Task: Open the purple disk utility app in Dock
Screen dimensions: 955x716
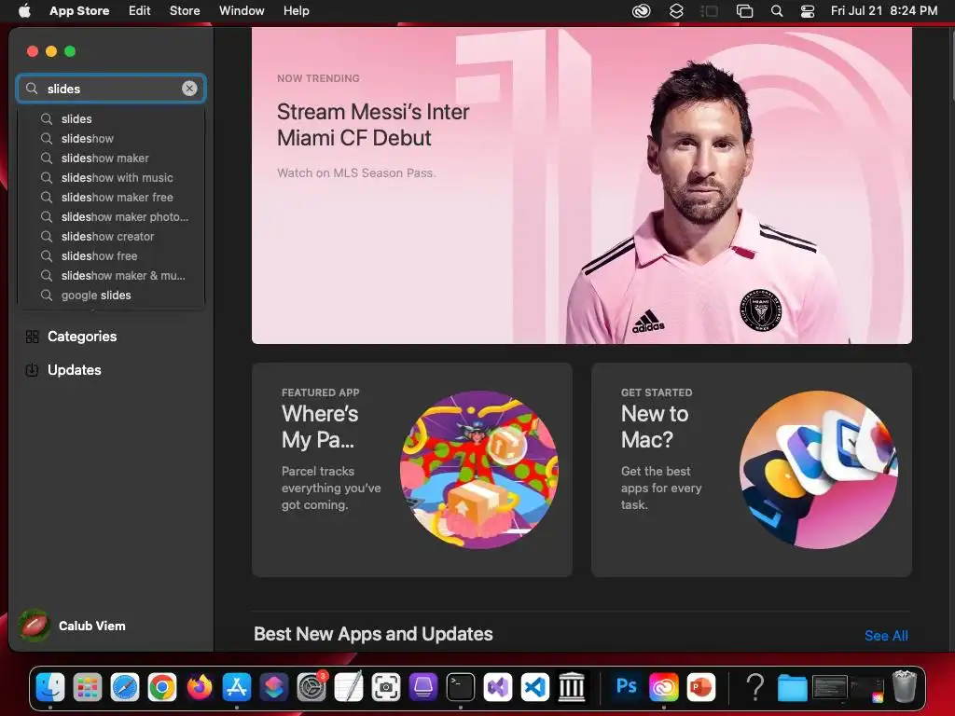Action: pyautogui.click(x=423, y=687)
